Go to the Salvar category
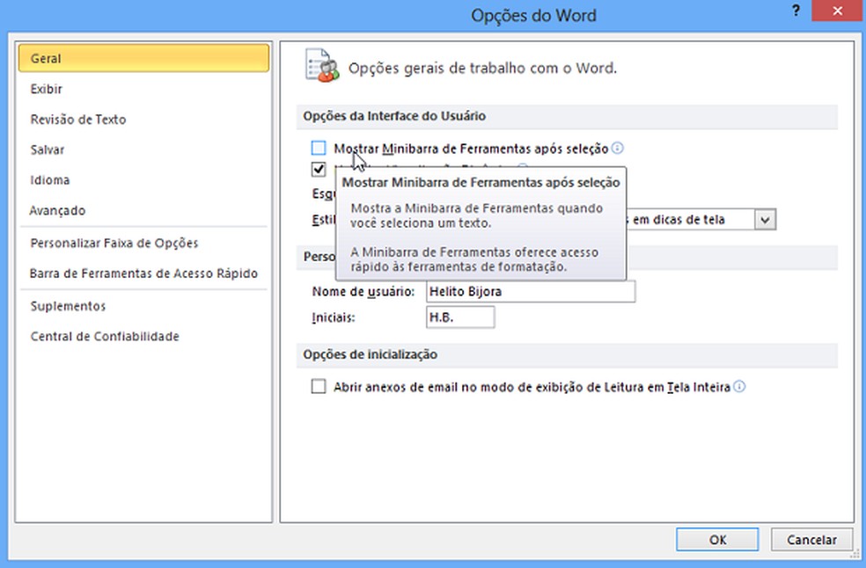Viewport: 866px width, 568px height. 47,149
